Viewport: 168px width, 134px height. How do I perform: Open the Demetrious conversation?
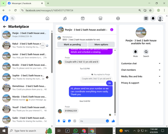click(25, 88)
